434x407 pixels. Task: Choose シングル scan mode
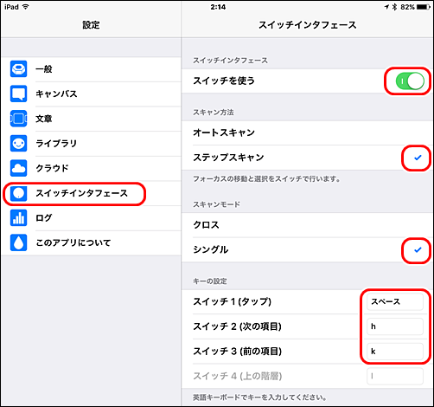coord(308,250)
